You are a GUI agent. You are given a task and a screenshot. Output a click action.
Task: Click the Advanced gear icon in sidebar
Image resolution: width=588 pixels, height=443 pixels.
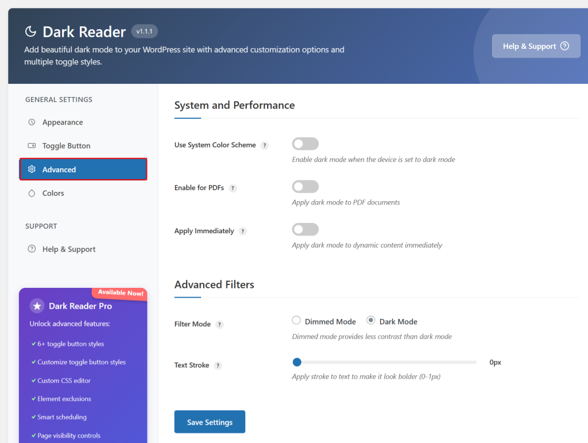[32, 170]
